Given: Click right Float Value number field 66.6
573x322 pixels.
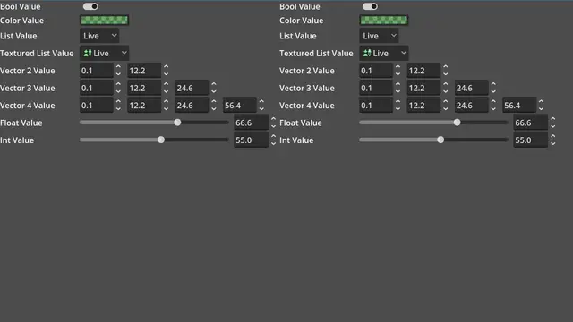Looking at the screenshot, I should click(x=531, y=123).
